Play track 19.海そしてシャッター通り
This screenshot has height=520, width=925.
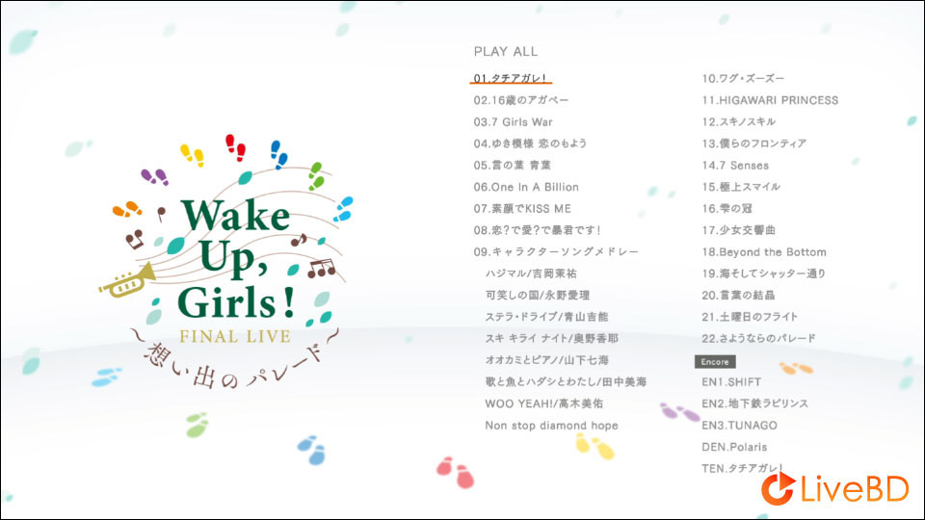coord(764,273)
